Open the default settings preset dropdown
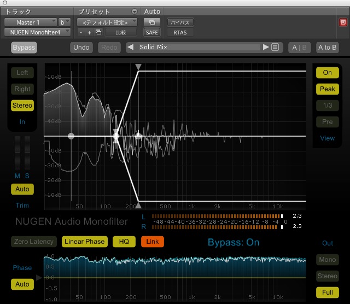 tap(107, 22)
